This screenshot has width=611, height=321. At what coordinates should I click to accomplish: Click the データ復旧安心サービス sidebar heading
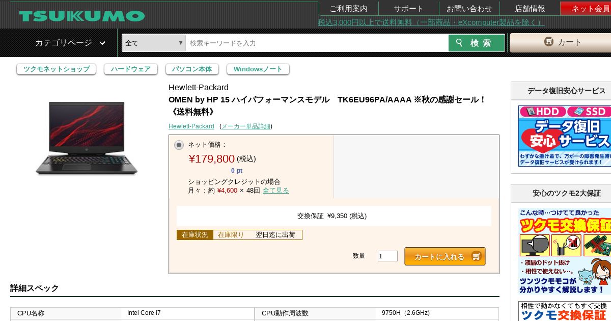tap(567, 91)
